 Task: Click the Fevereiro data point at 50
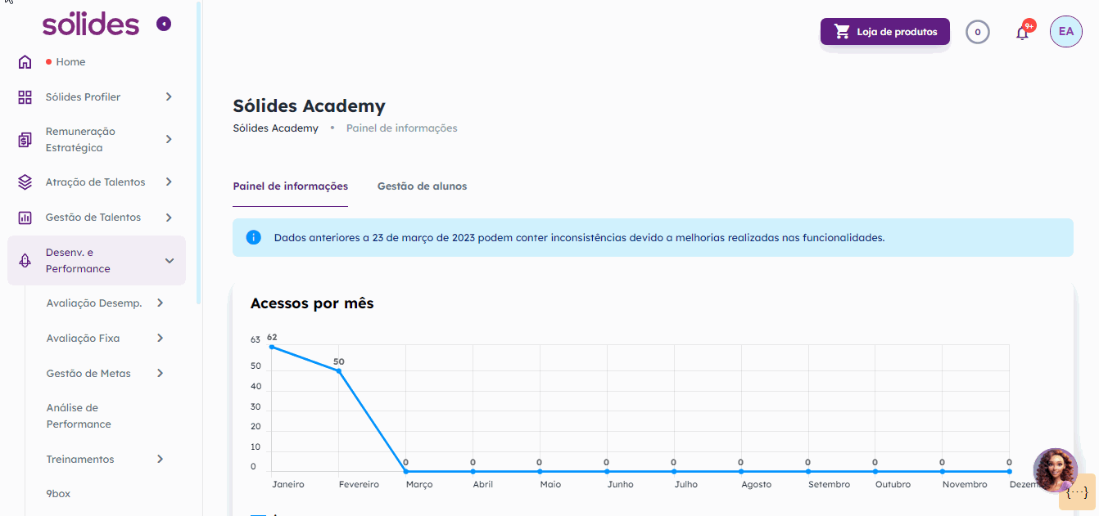coord(339,371)
